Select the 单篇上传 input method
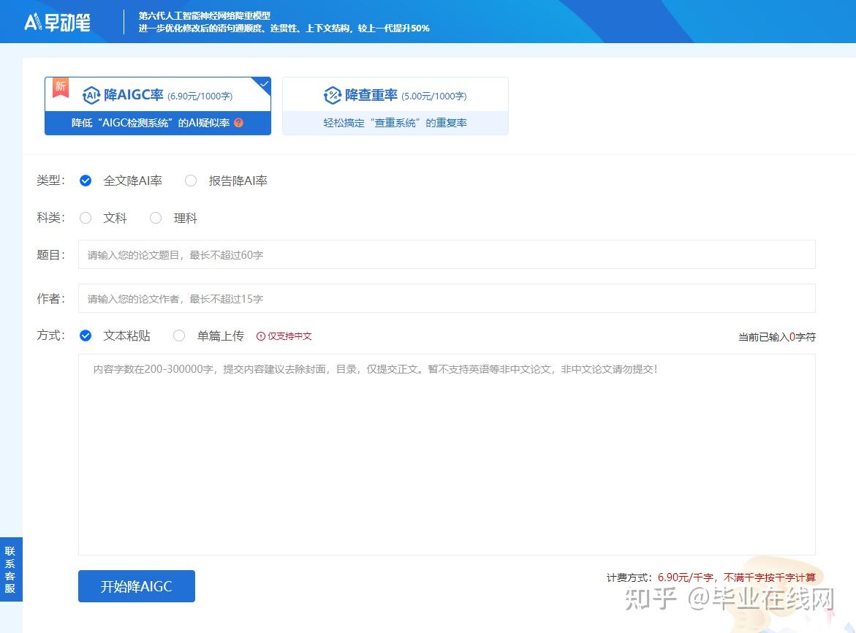The image size is (856, 633). [x=179, y=336]
